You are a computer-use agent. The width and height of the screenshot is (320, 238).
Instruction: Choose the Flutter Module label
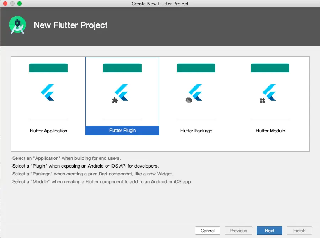coord(270,131)
